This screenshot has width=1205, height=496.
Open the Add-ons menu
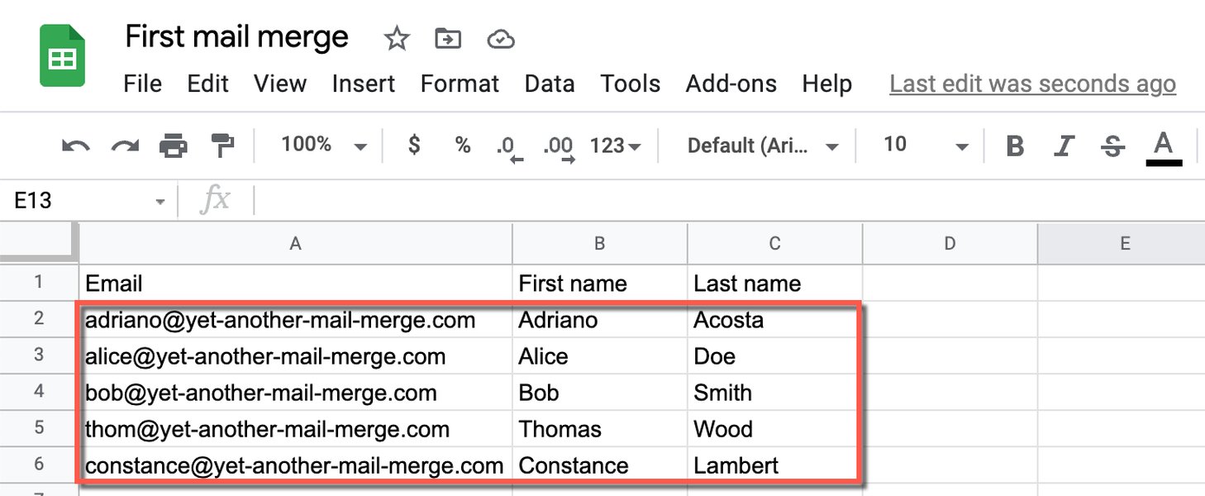[x=731, y=83]
